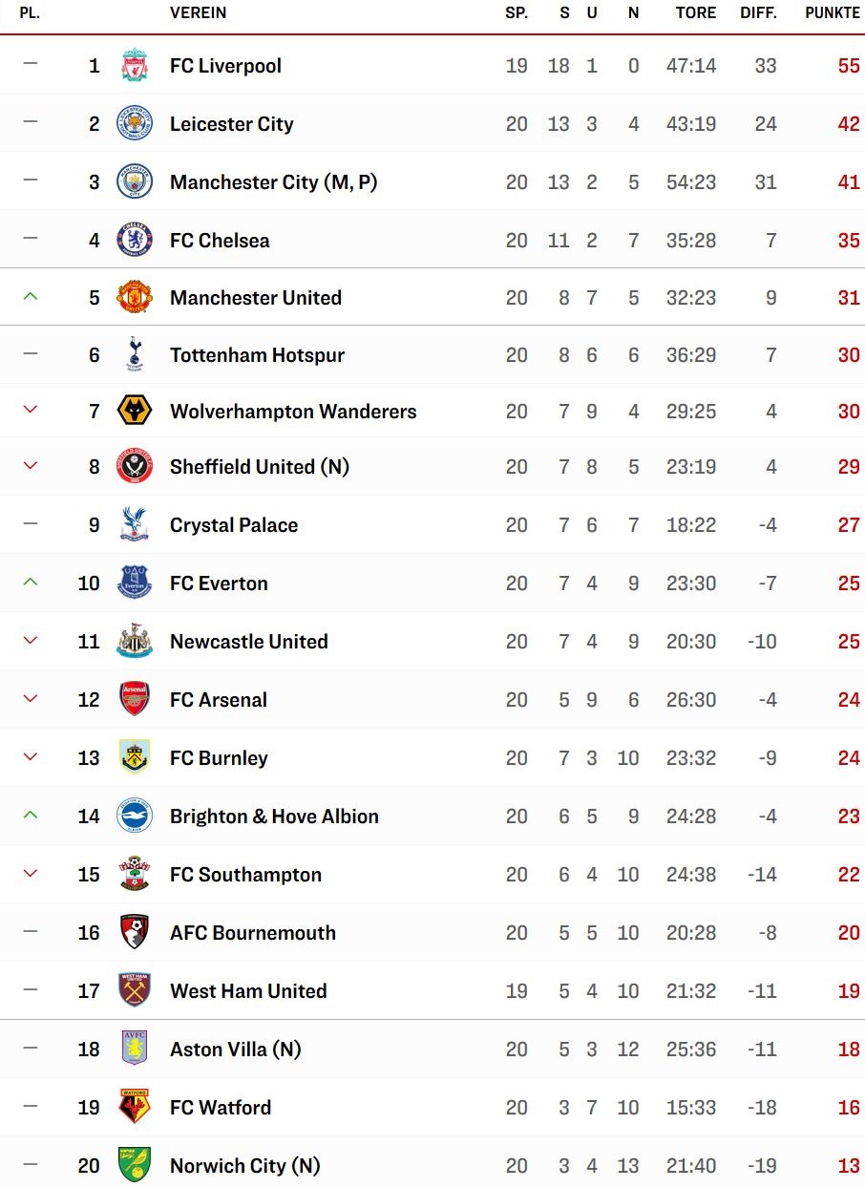
Task: Click the West Ham United crest
Action: (x=135, y=991)
